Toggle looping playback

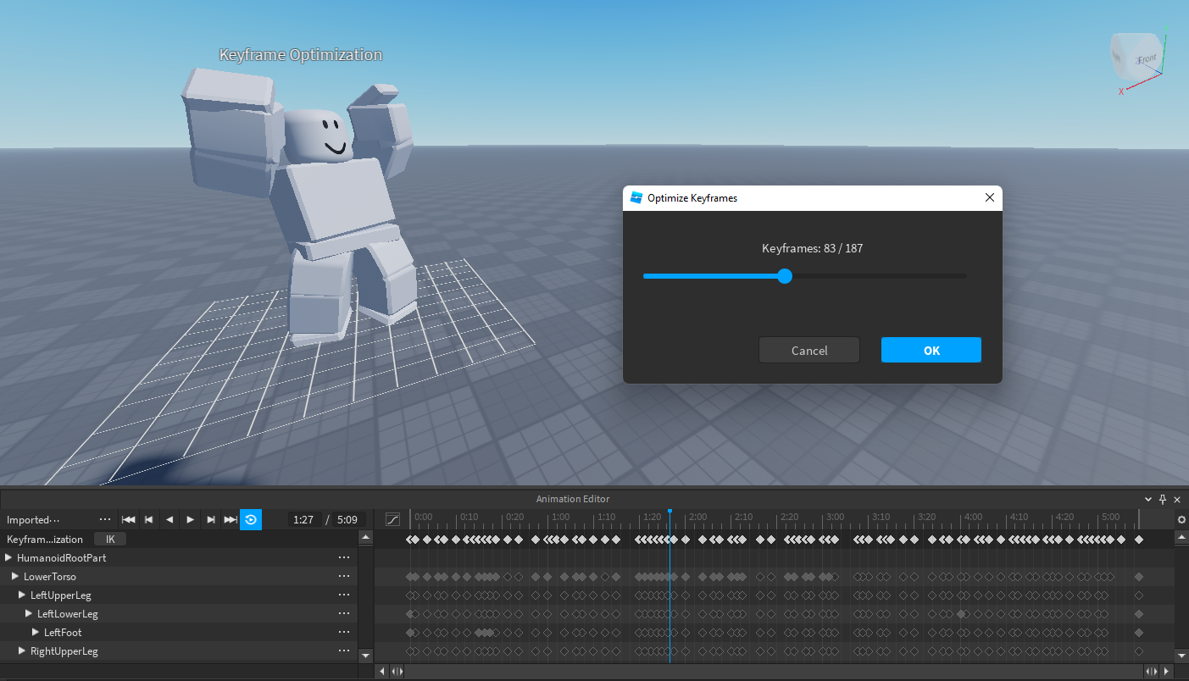pyautogui.click(x=251, y=519)
